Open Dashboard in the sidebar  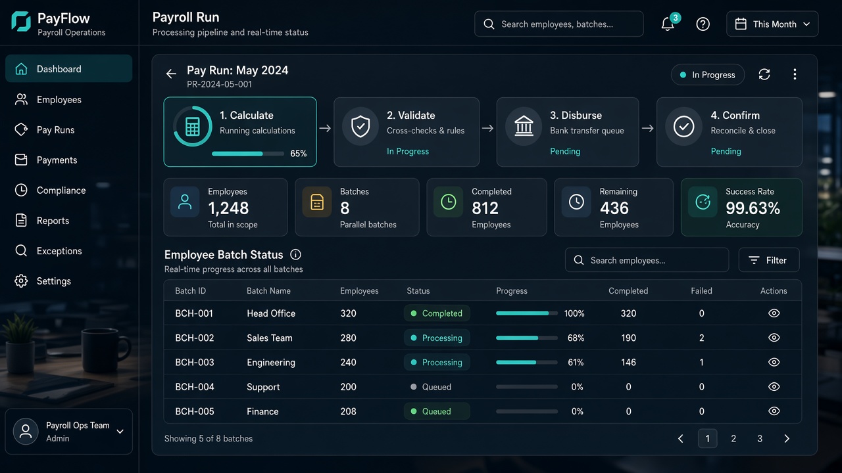(69, 69)
